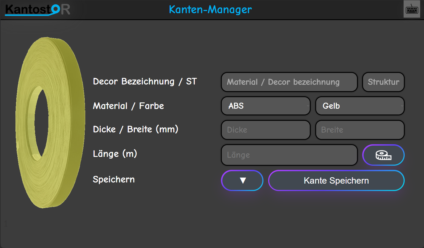Open the Gelb color dropdown
The width and height of the screenshot is (424, 248).
(x=360, y=106)
